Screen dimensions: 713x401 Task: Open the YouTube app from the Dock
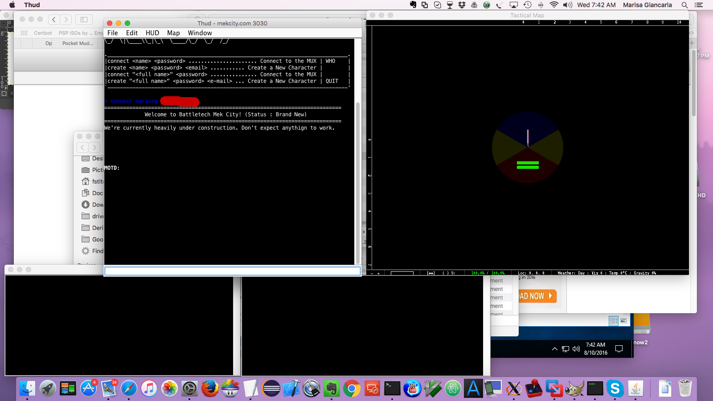413,389
